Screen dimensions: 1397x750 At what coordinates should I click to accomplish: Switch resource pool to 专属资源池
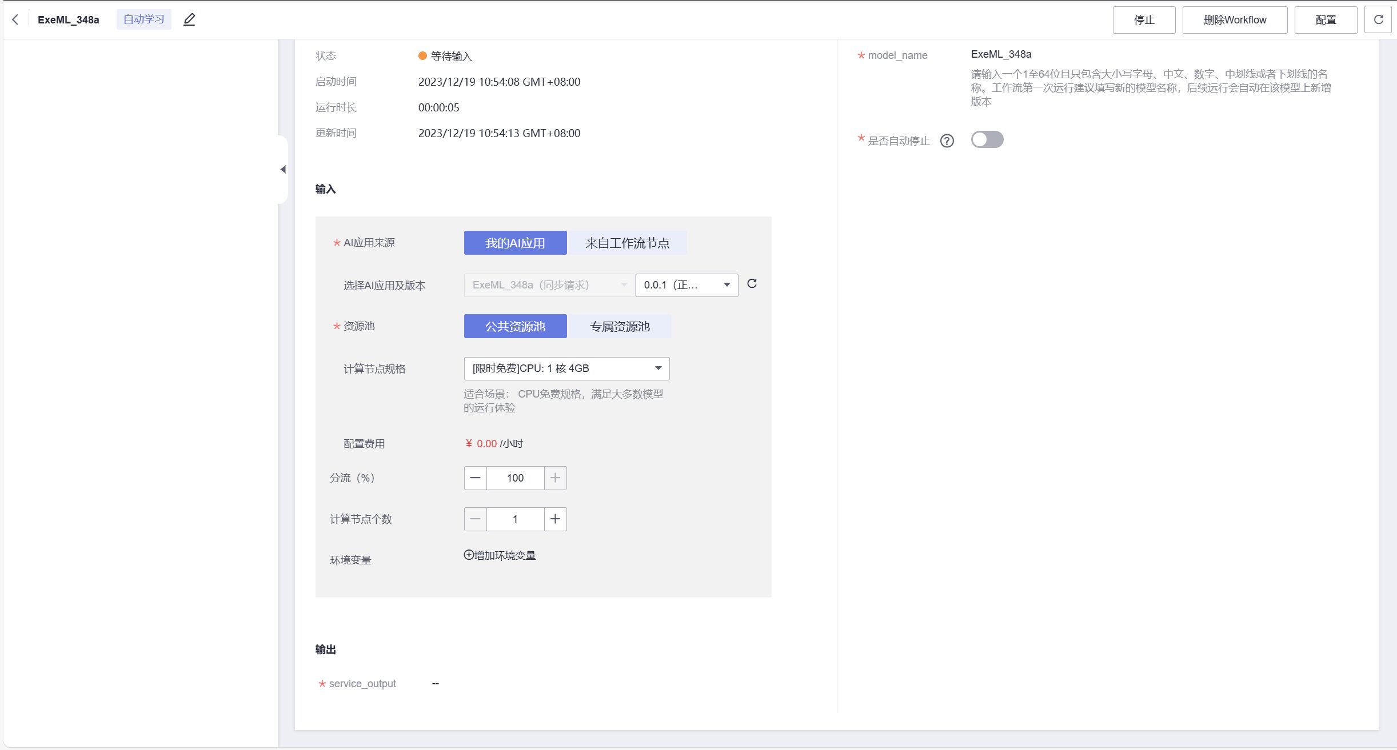[621, 326]
